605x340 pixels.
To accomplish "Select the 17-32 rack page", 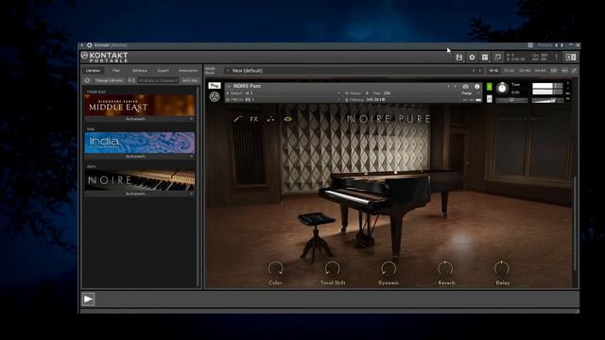I will (x=510, y=71).
